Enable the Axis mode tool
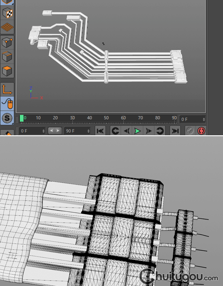The width and height of the screenshot is (223, 286). (x=7, y=89)
